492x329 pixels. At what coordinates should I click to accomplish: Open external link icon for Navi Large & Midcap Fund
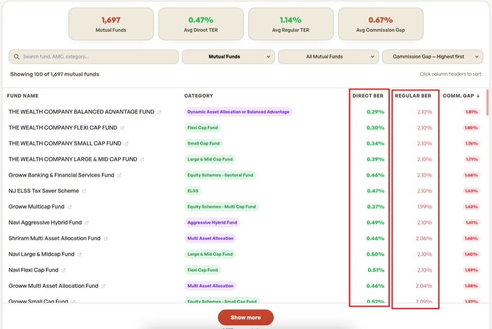(80, 254)
